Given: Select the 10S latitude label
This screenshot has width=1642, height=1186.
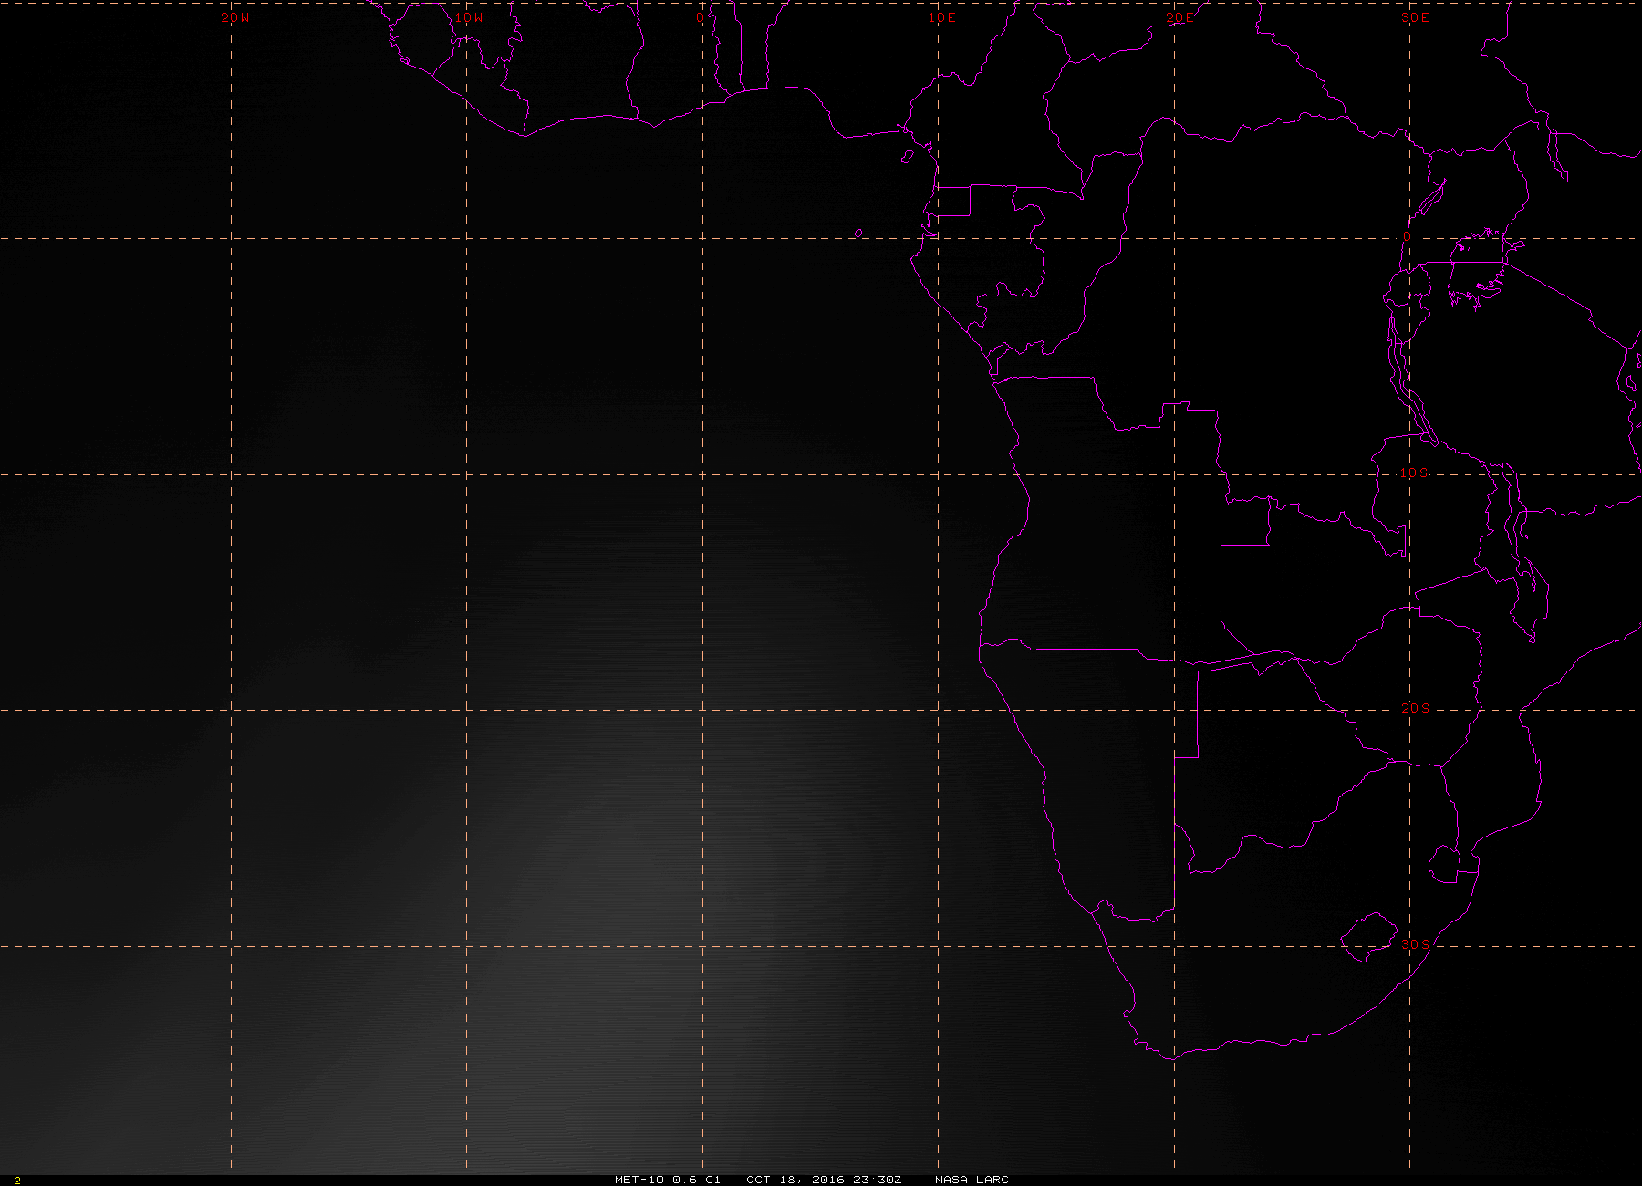Looking at the screenshot, I should pos(1415,473).
